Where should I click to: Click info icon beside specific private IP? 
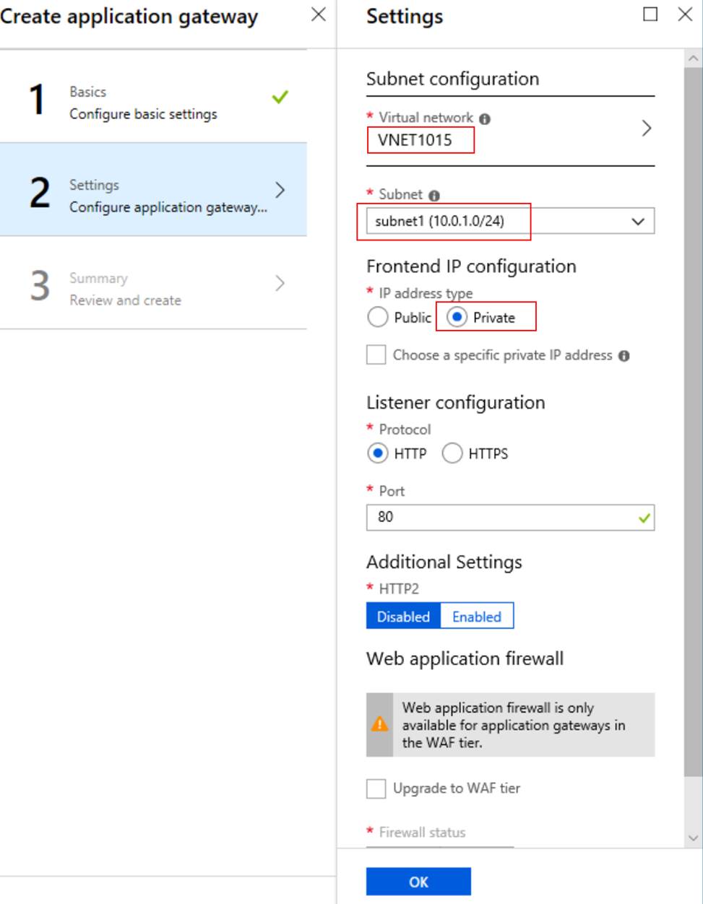point(624,356)
